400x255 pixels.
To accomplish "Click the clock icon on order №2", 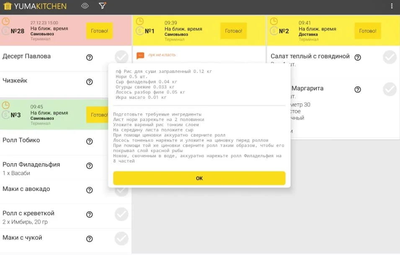I will point(274,21).
